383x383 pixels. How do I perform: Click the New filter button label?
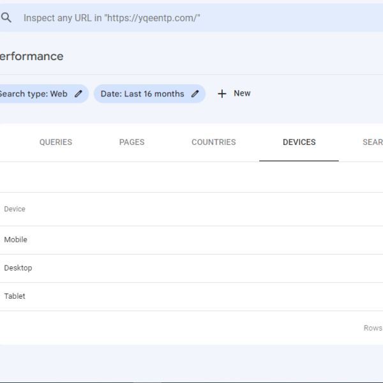[242, 93]
